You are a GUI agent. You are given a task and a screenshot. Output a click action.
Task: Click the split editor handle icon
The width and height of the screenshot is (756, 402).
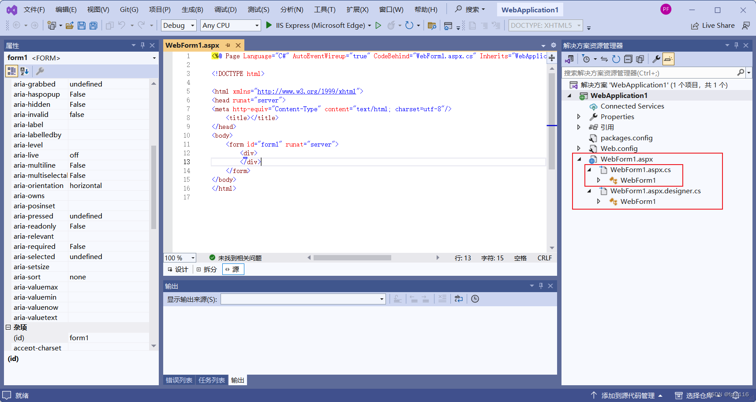(552, 58)
